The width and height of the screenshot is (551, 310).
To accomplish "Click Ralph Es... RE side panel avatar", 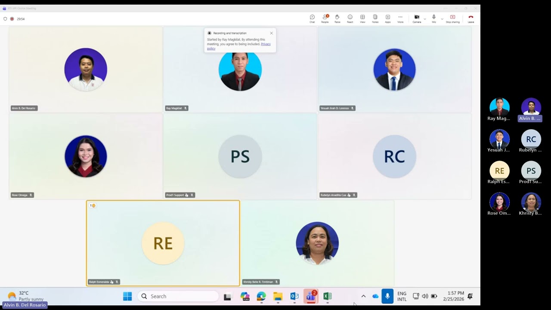I will 499,170.
